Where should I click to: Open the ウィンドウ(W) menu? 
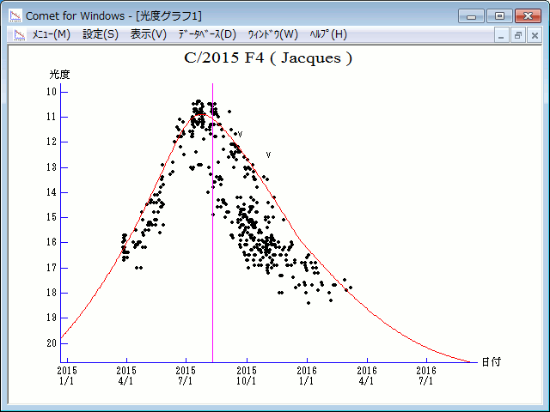[x=273, y=34]
